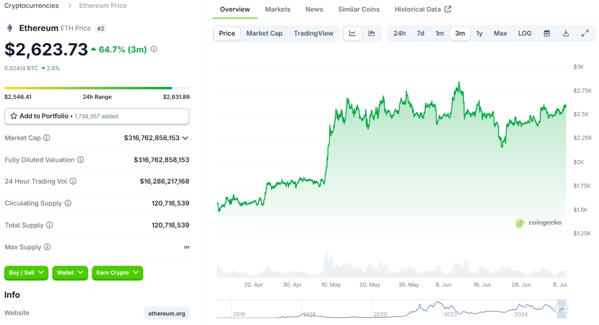Enable LOG scale on chart
Screen dimensions: 599x325
(525, 33)
